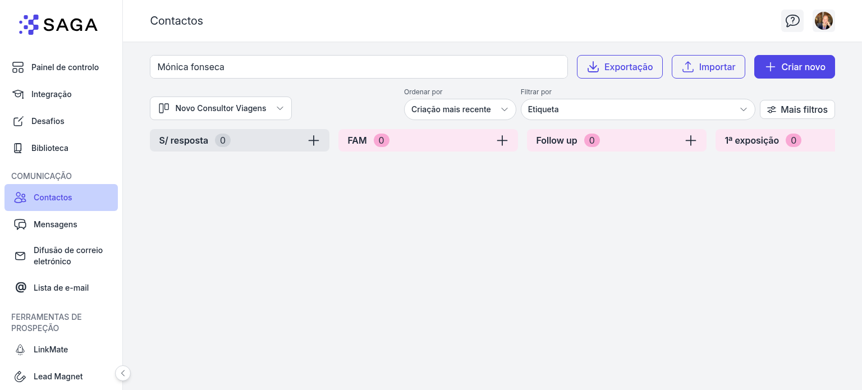Collapse the sidebar with the chevron button

click(x=123, y=373)
